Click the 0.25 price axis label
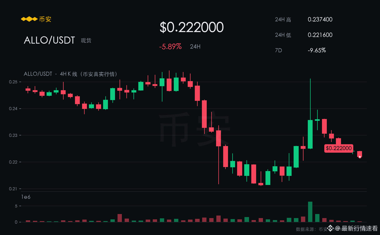The image size is (380, 235). pyautogui.click(x=13, y=82)
